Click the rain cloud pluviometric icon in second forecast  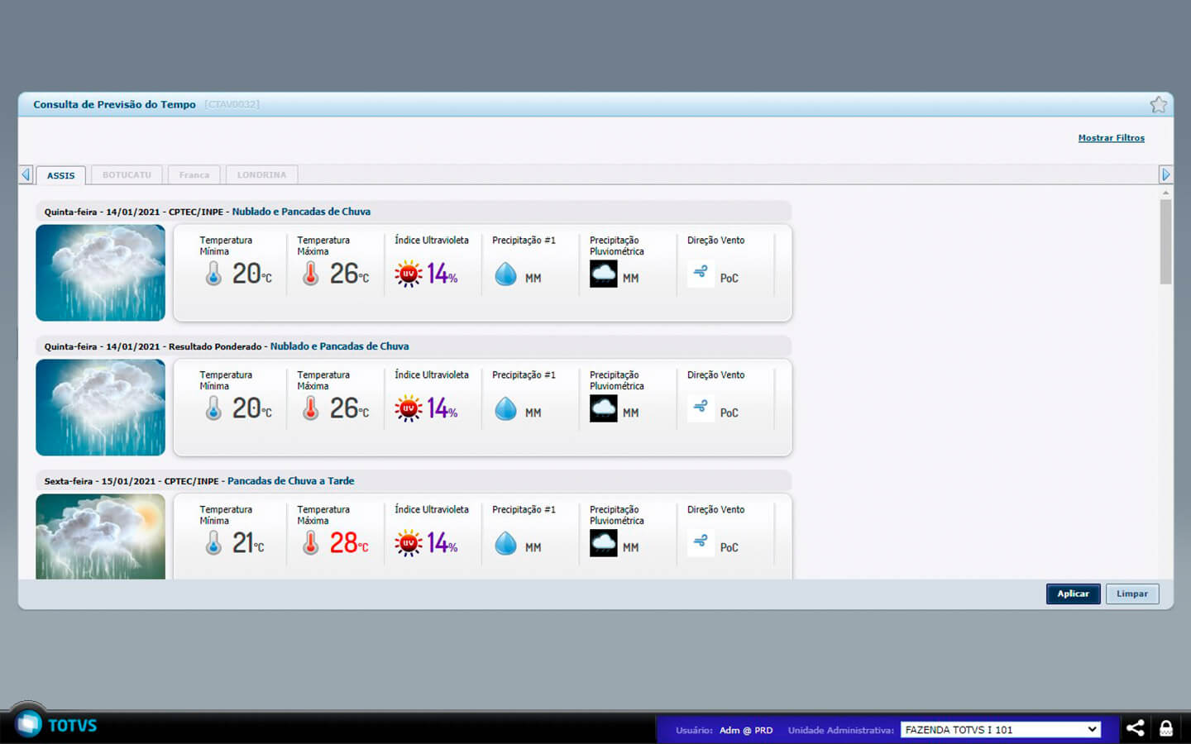pos(603,408)
